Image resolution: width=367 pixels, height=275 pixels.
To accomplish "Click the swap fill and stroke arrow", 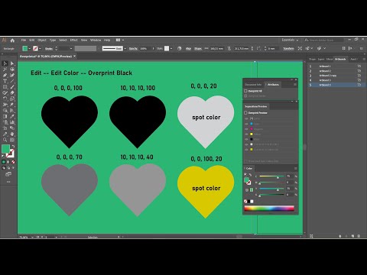I will point(13,147).
